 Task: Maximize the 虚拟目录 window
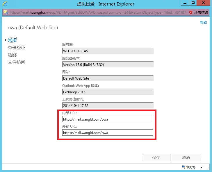pos(193,3)
